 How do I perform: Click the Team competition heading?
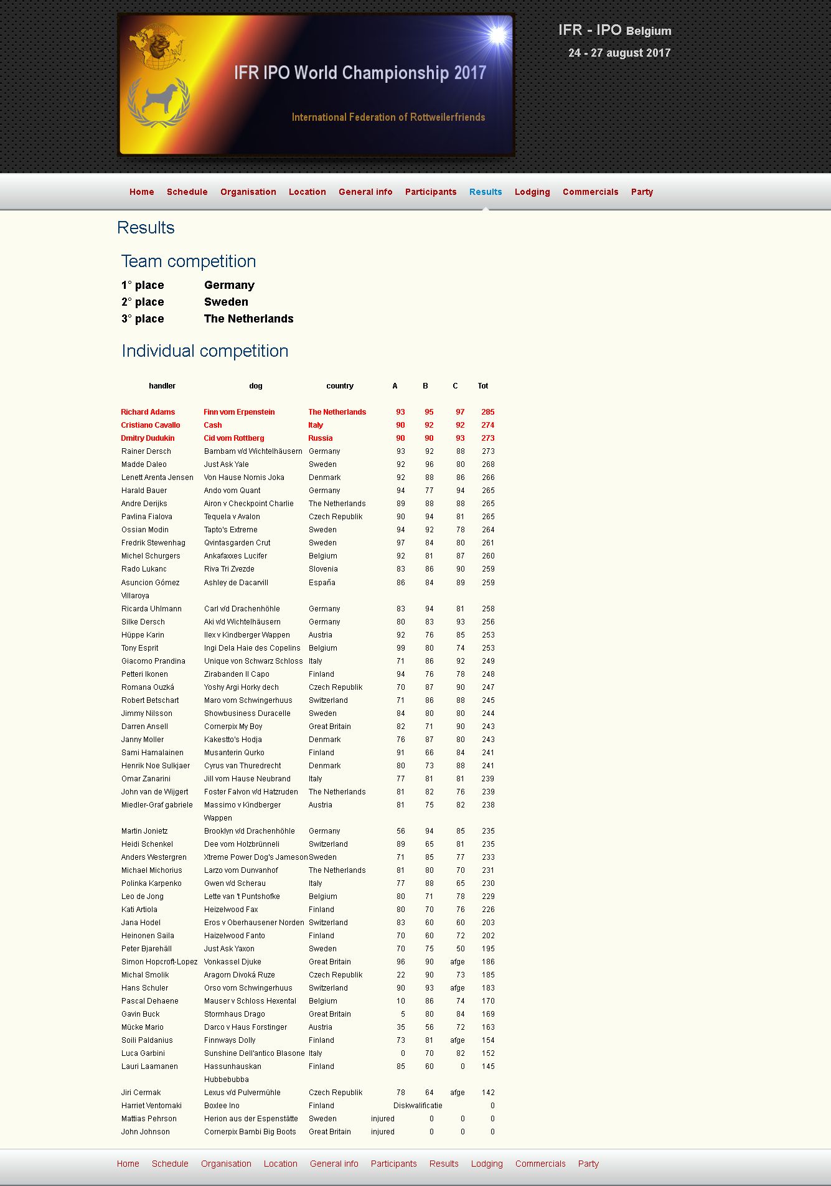(189, 261)
